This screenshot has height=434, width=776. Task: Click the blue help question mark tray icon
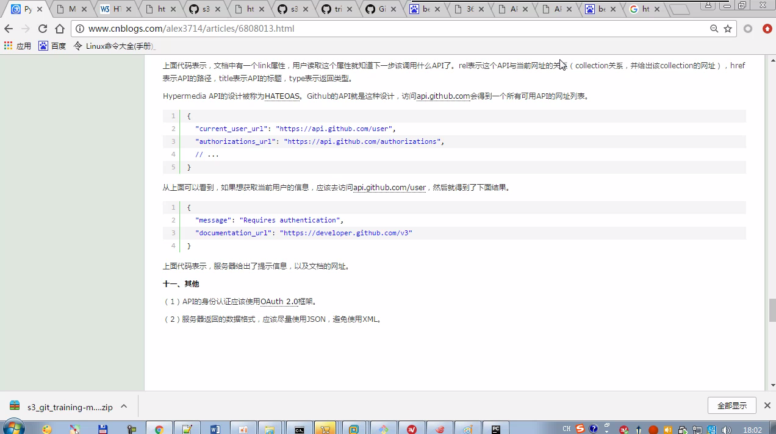pos(594,429)
